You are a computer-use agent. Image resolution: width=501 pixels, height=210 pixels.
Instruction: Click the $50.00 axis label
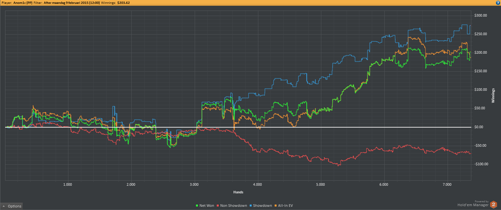coord(481,108)
